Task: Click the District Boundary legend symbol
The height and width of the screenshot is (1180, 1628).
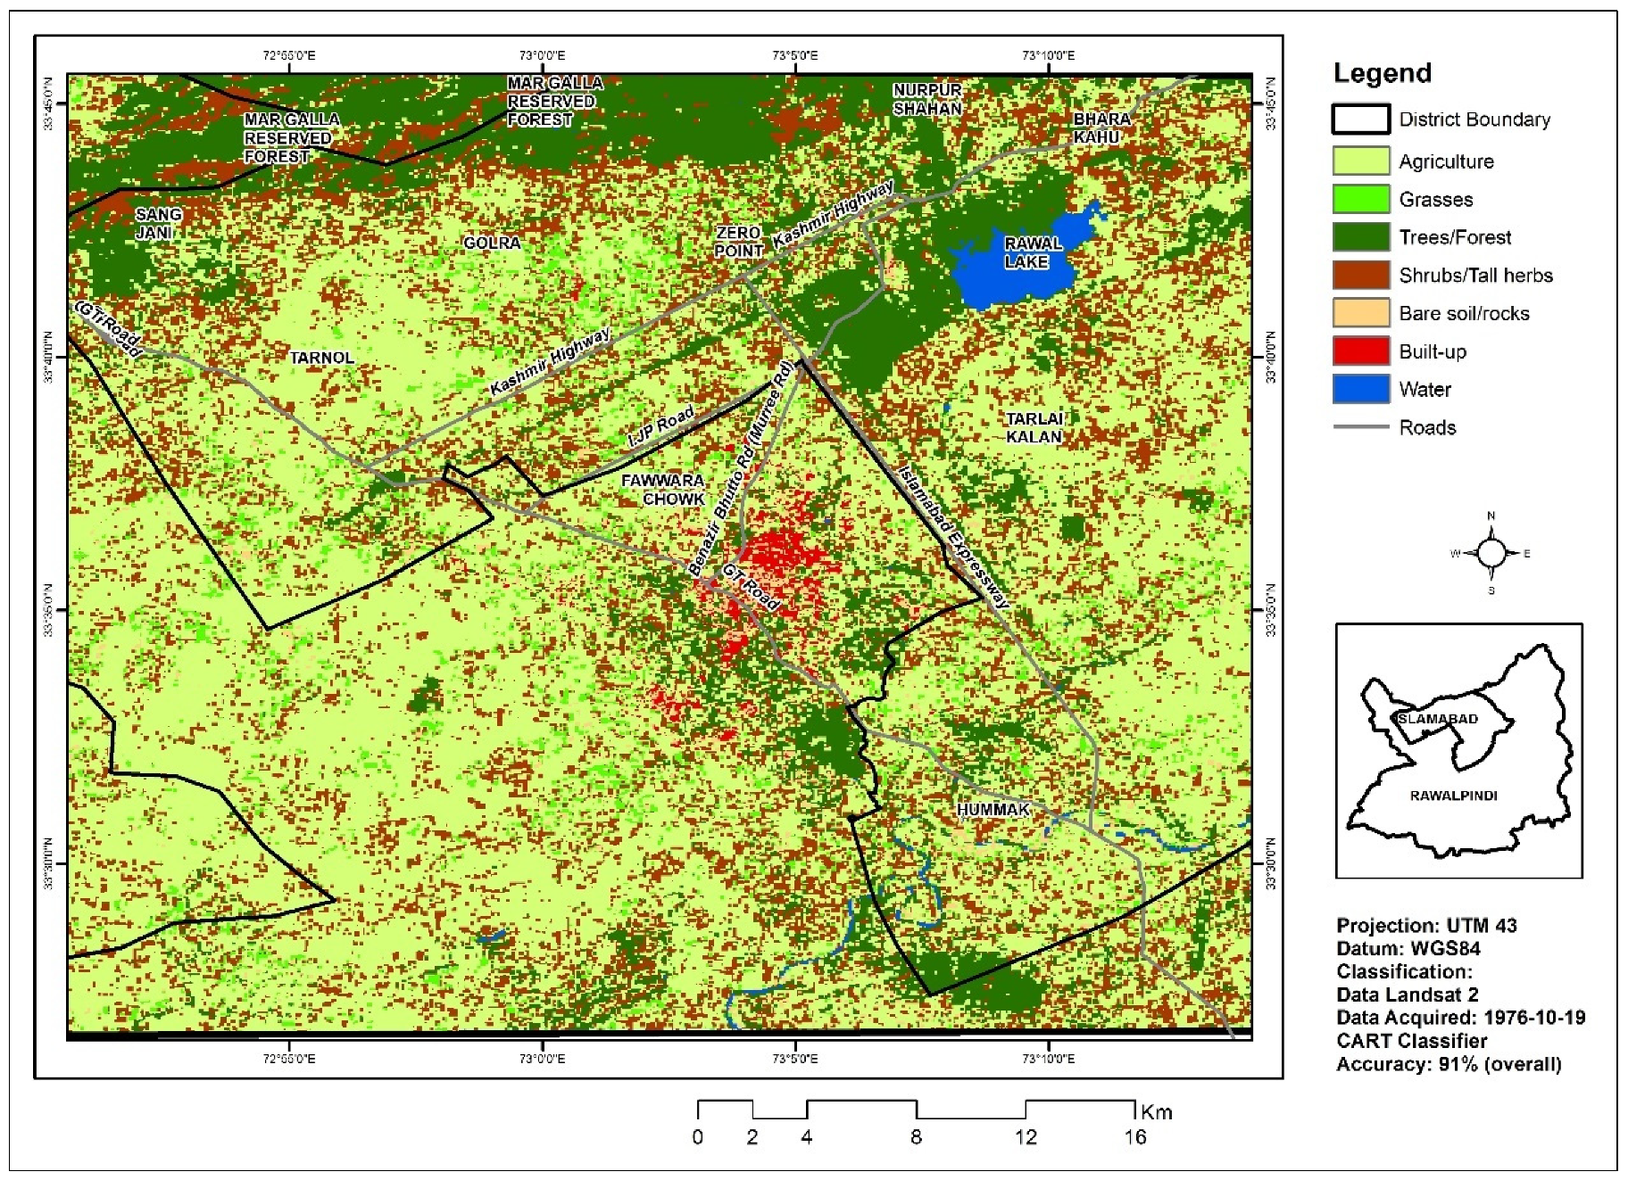Action: (1360, 119)
